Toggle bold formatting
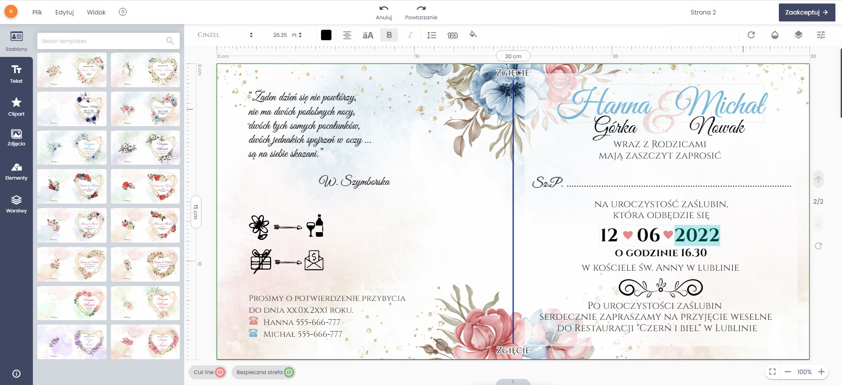Screen dimensions: 842x385 pos(389,35)
